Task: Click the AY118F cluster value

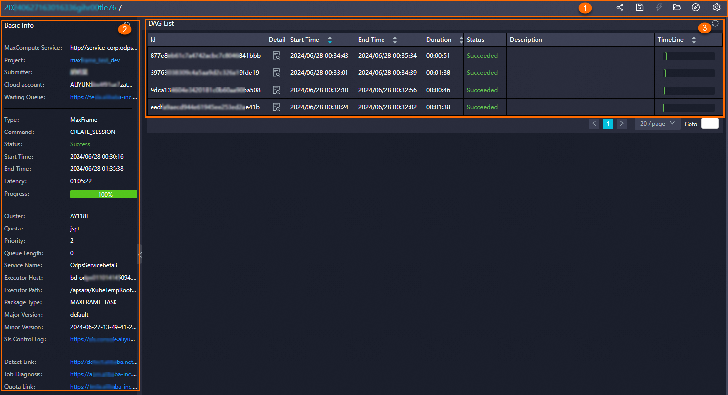Action: pyautogui.click(x=80, y=216)
